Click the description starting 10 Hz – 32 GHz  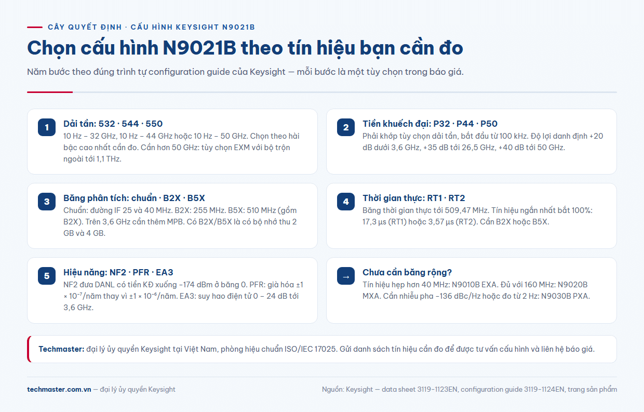182,148
